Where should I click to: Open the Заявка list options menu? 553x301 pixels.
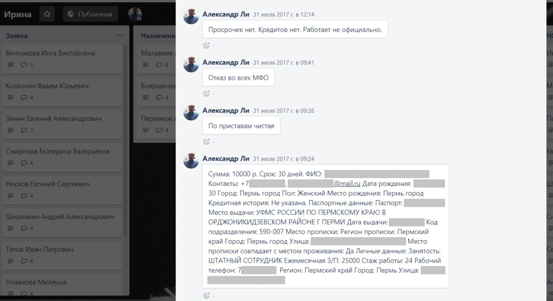coord(120,36)
